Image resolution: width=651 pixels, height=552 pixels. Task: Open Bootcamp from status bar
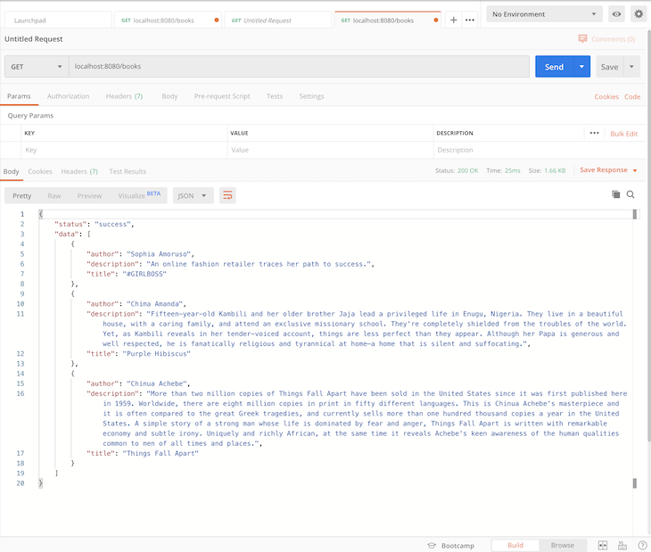(x=451, y=546)
